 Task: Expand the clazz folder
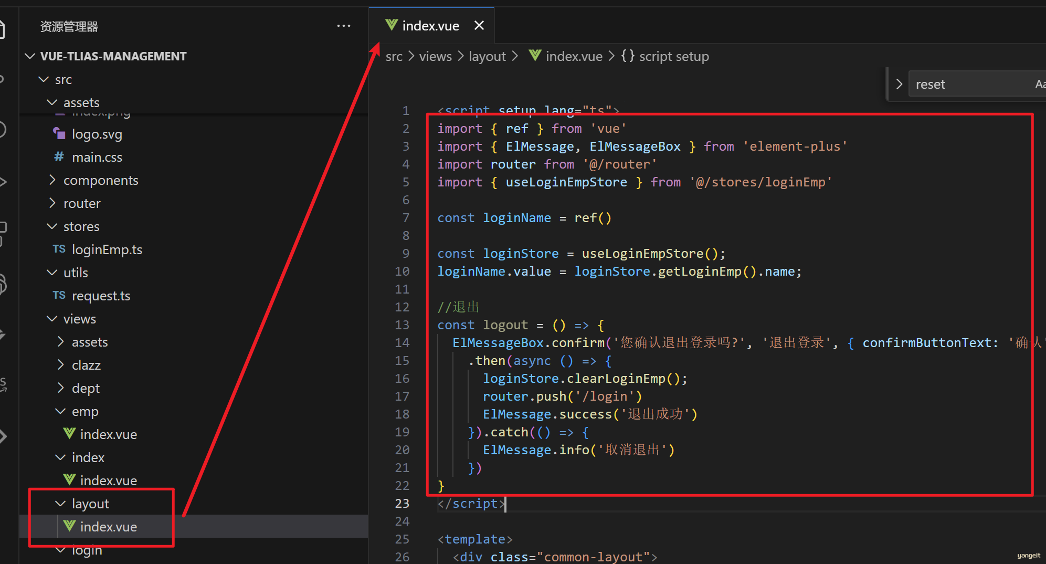60,365
